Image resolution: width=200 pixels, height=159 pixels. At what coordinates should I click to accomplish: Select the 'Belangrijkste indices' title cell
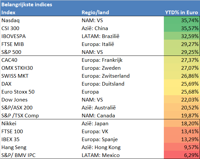27,5
